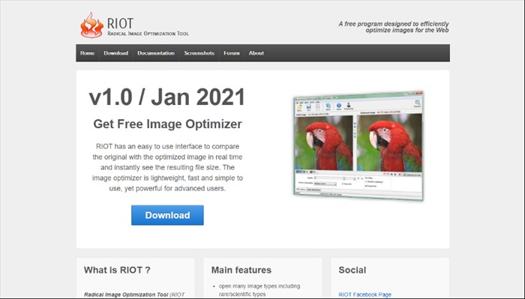Screen dimensions: 525x299
Task: Click the 'Social' heading
Action: pyautogui.click(x=352, y=270)
